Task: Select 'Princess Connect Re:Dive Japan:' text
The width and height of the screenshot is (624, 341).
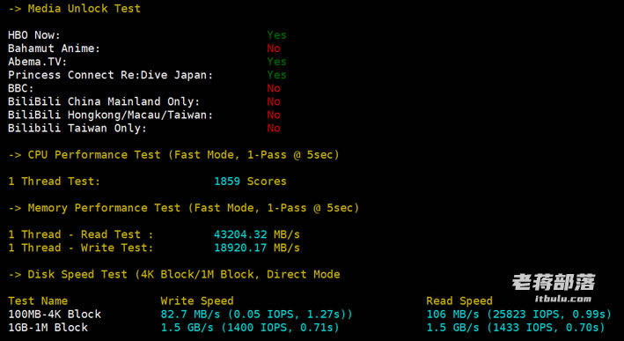Action: tap(111, 75)
